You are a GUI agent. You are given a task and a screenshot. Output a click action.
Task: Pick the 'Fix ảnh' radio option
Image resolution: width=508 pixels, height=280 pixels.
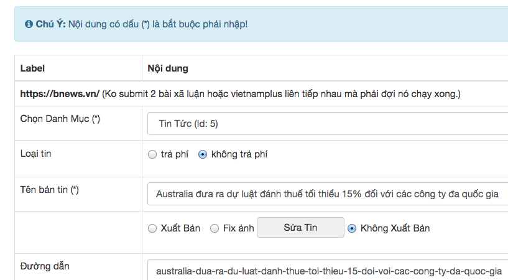pos(215,228)
